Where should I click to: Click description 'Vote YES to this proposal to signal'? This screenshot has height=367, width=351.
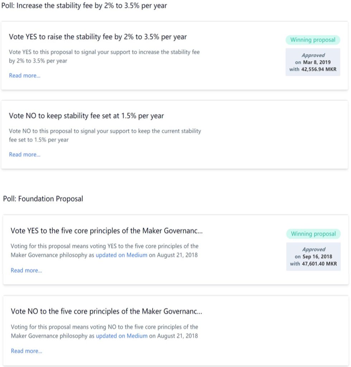point(104,57)
